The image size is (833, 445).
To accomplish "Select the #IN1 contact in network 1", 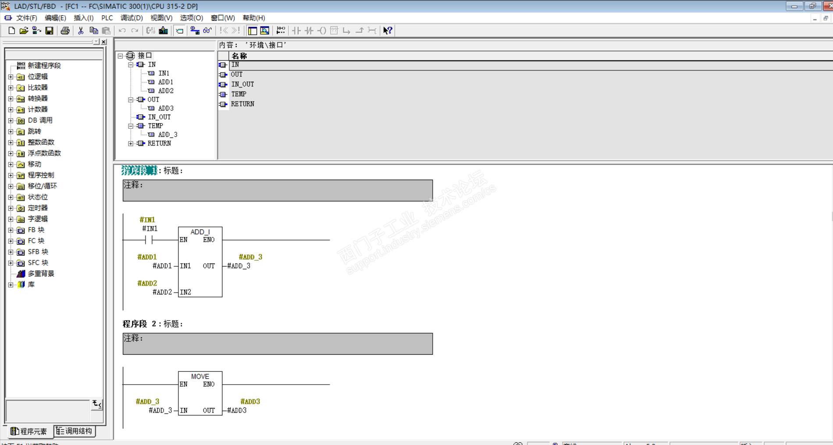I will pyautogui.click(x=149, y=240).
